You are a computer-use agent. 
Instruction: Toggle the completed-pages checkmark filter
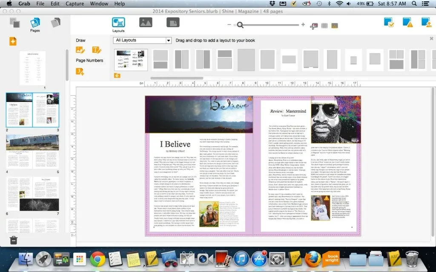pos(388,22)
